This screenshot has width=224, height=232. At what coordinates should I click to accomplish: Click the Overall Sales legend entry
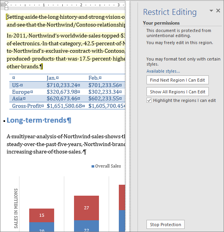click(x=106, y=166)
